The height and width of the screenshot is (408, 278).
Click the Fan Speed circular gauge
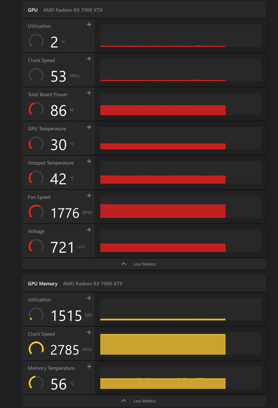point(36,213)
